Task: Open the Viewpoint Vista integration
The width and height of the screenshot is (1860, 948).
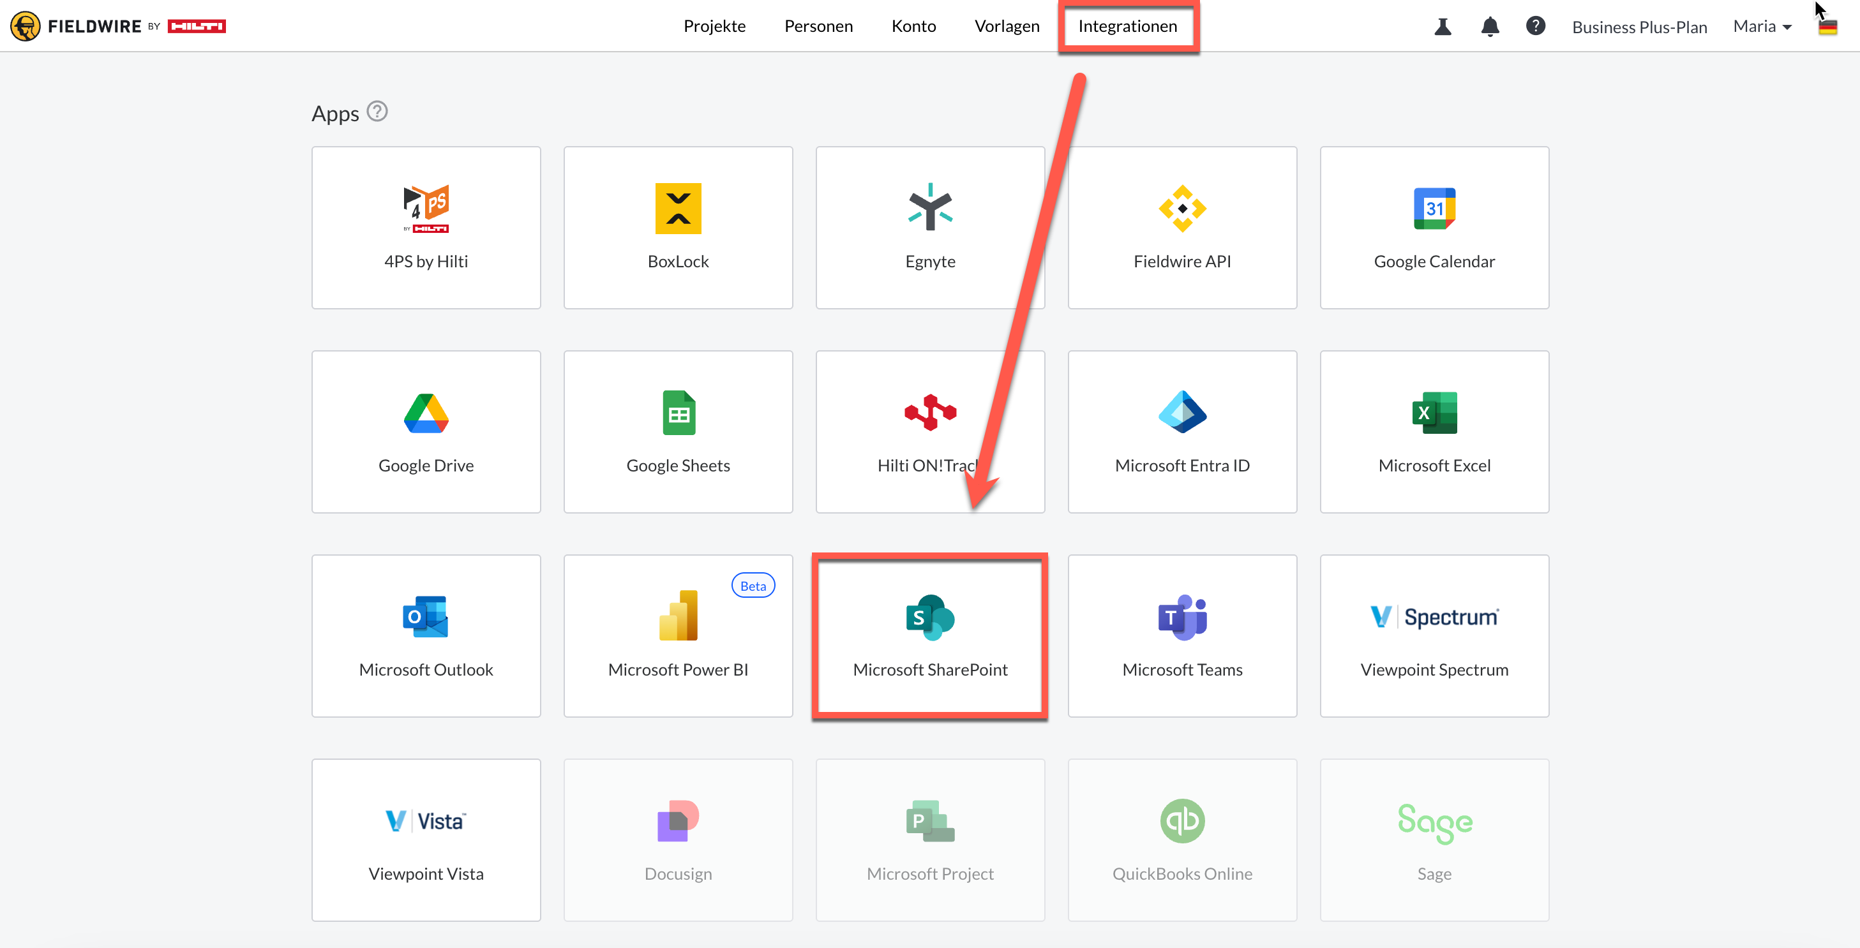Action: point(426,840)
